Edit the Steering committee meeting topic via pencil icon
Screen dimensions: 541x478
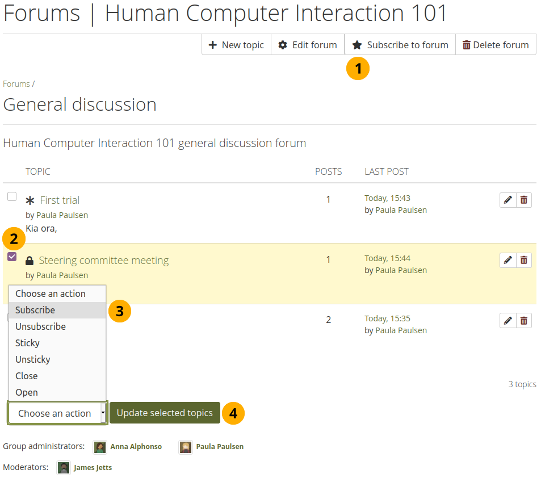click(508, 260)
